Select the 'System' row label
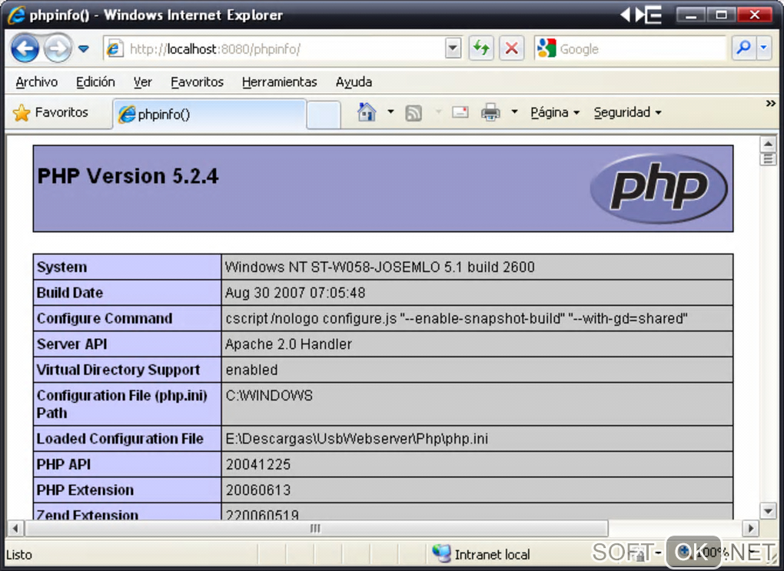 click(x=61, y=267)
